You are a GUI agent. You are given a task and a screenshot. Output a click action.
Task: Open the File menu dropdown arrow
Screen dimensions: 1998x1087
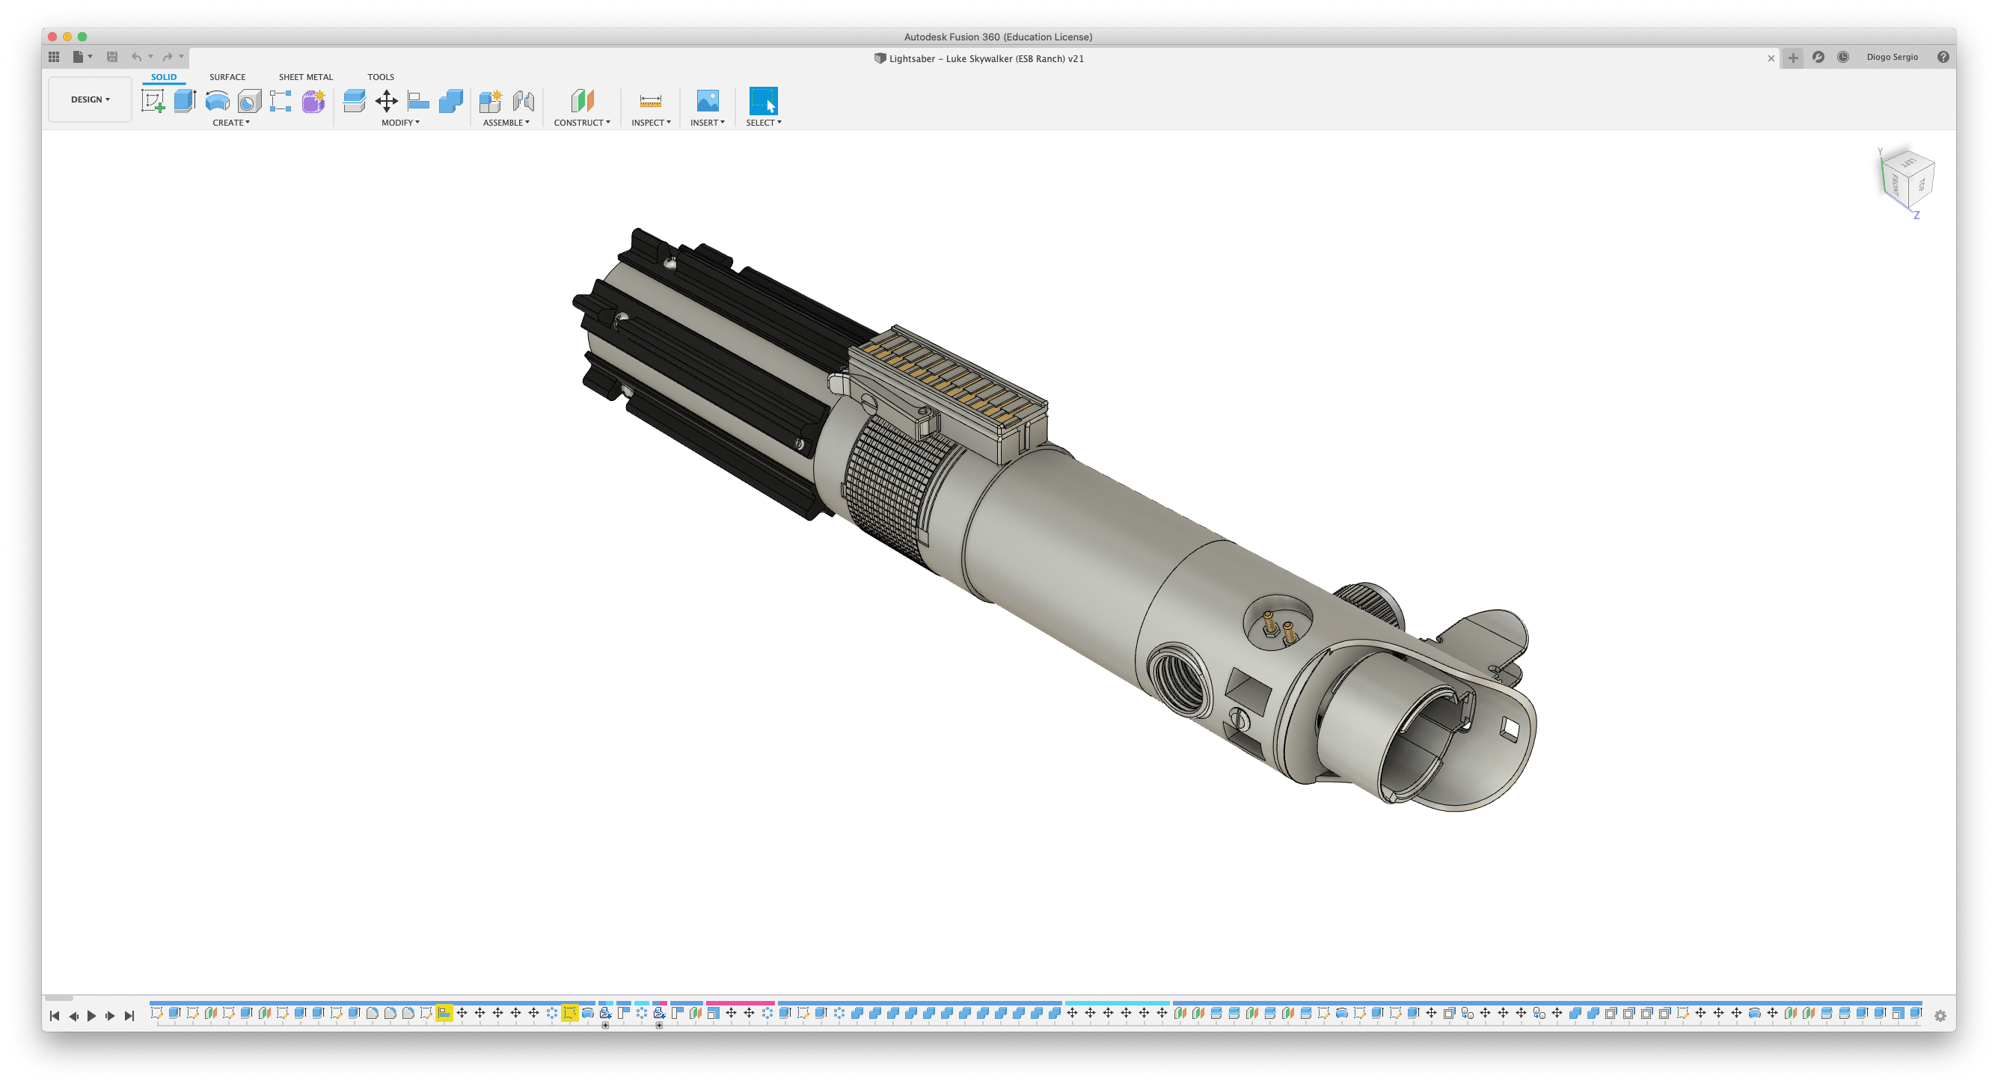tap(90, 57)
